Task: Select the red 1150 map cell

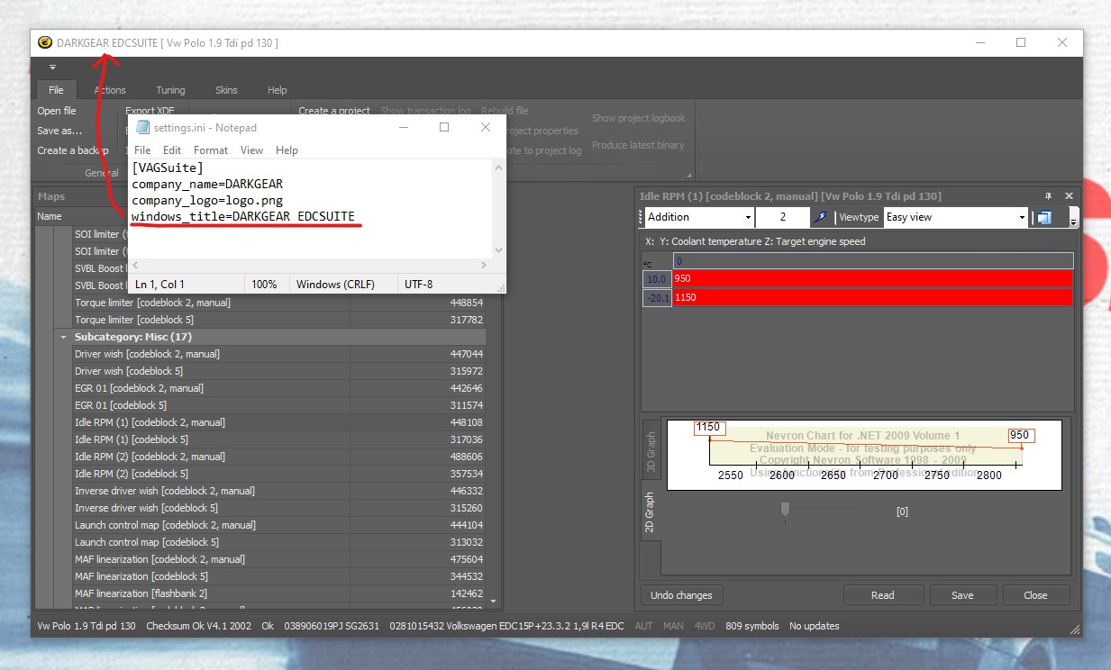Action: pos(872,297)
